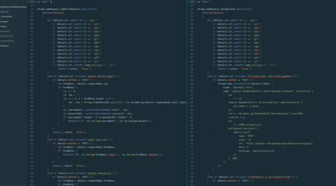Click '.xml' string in left pane
This screenshot has height=186, width=336.
point(92,20)
